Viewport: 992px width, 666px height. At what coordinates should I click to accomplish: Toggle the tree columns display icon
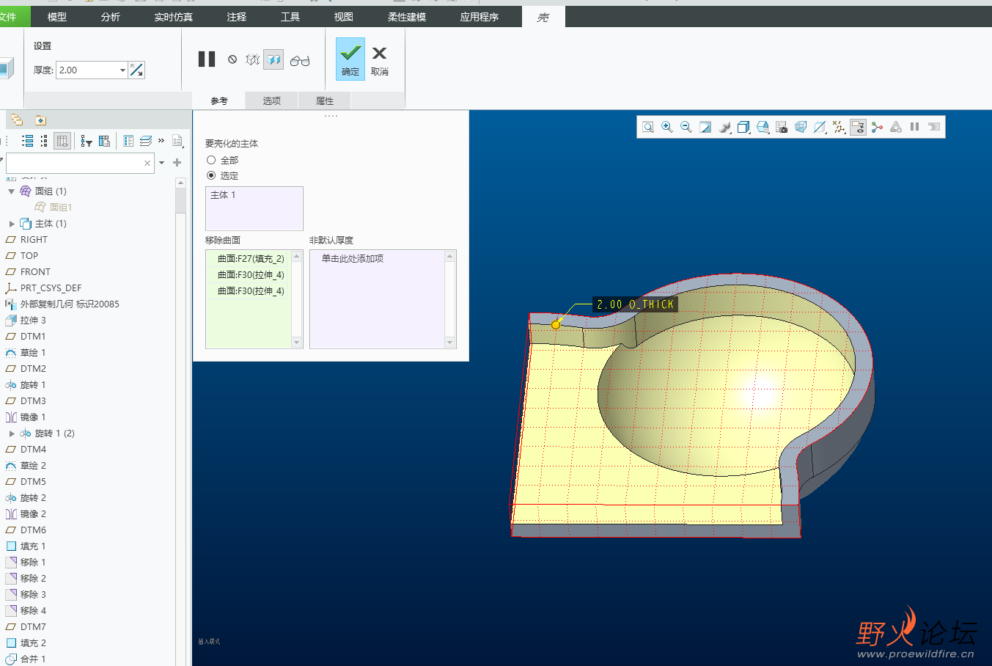point(62,141)
